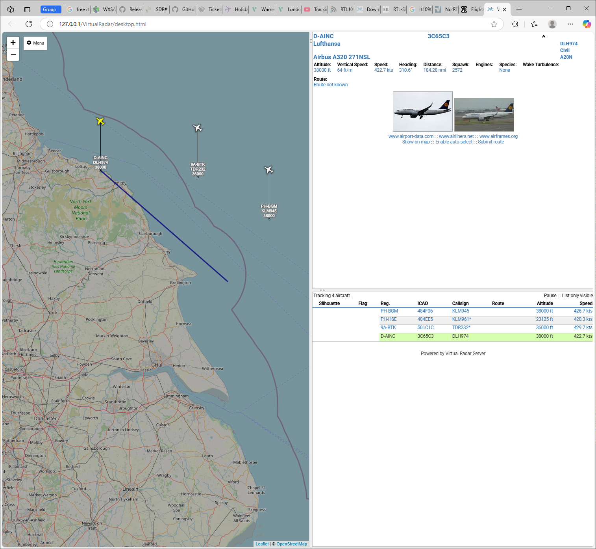View site information icon in address bar

pyautogui.click(x=50, y=24)
